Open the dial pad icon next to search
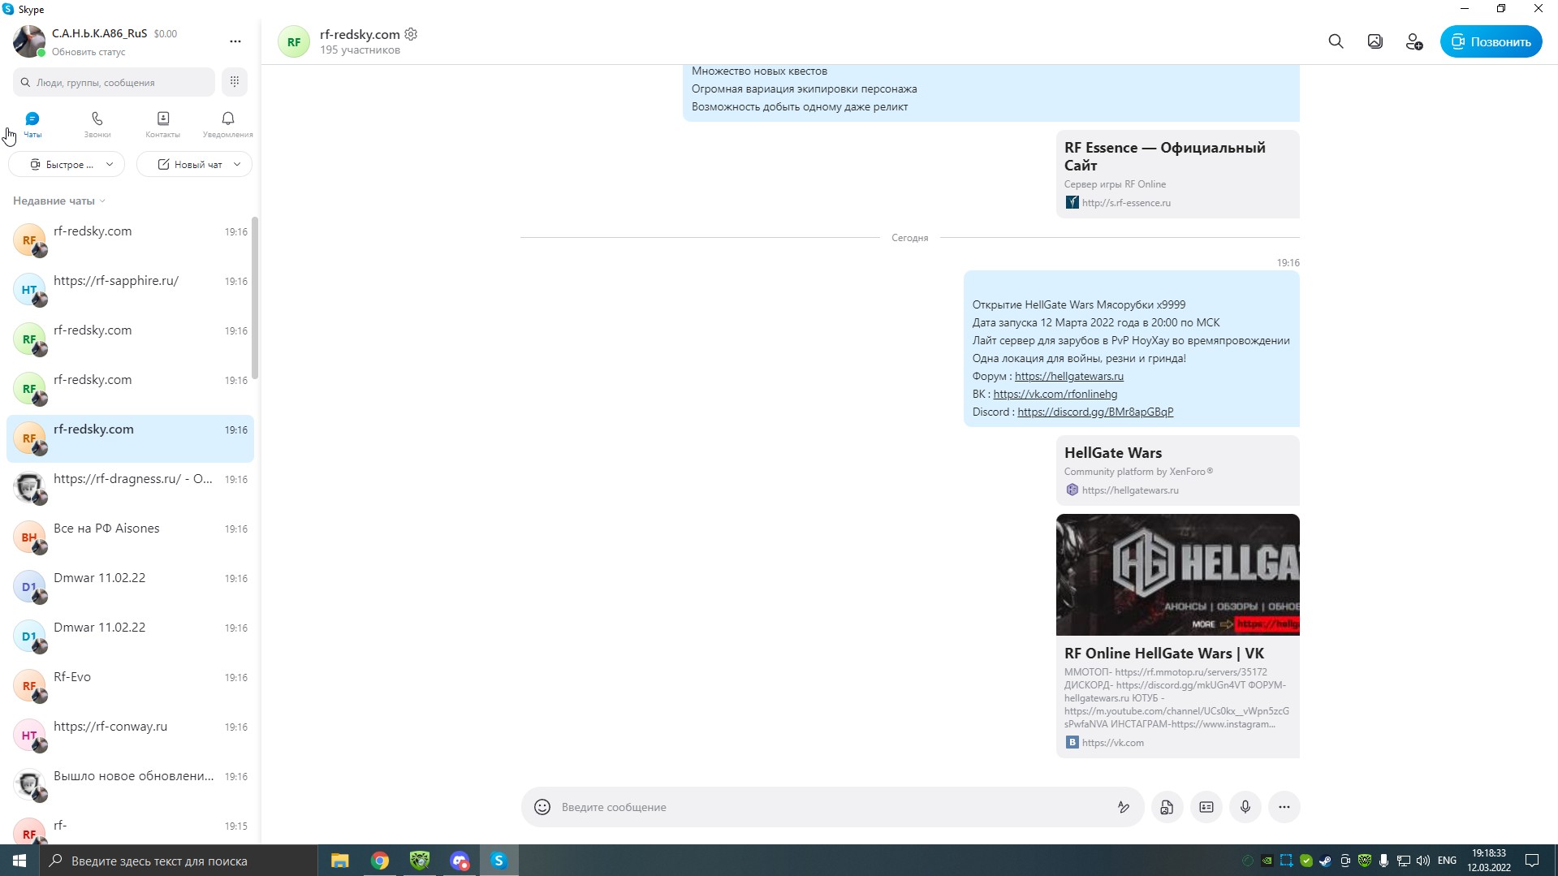The height and width of the screenshot is (876, 1558). coord(234,81)
